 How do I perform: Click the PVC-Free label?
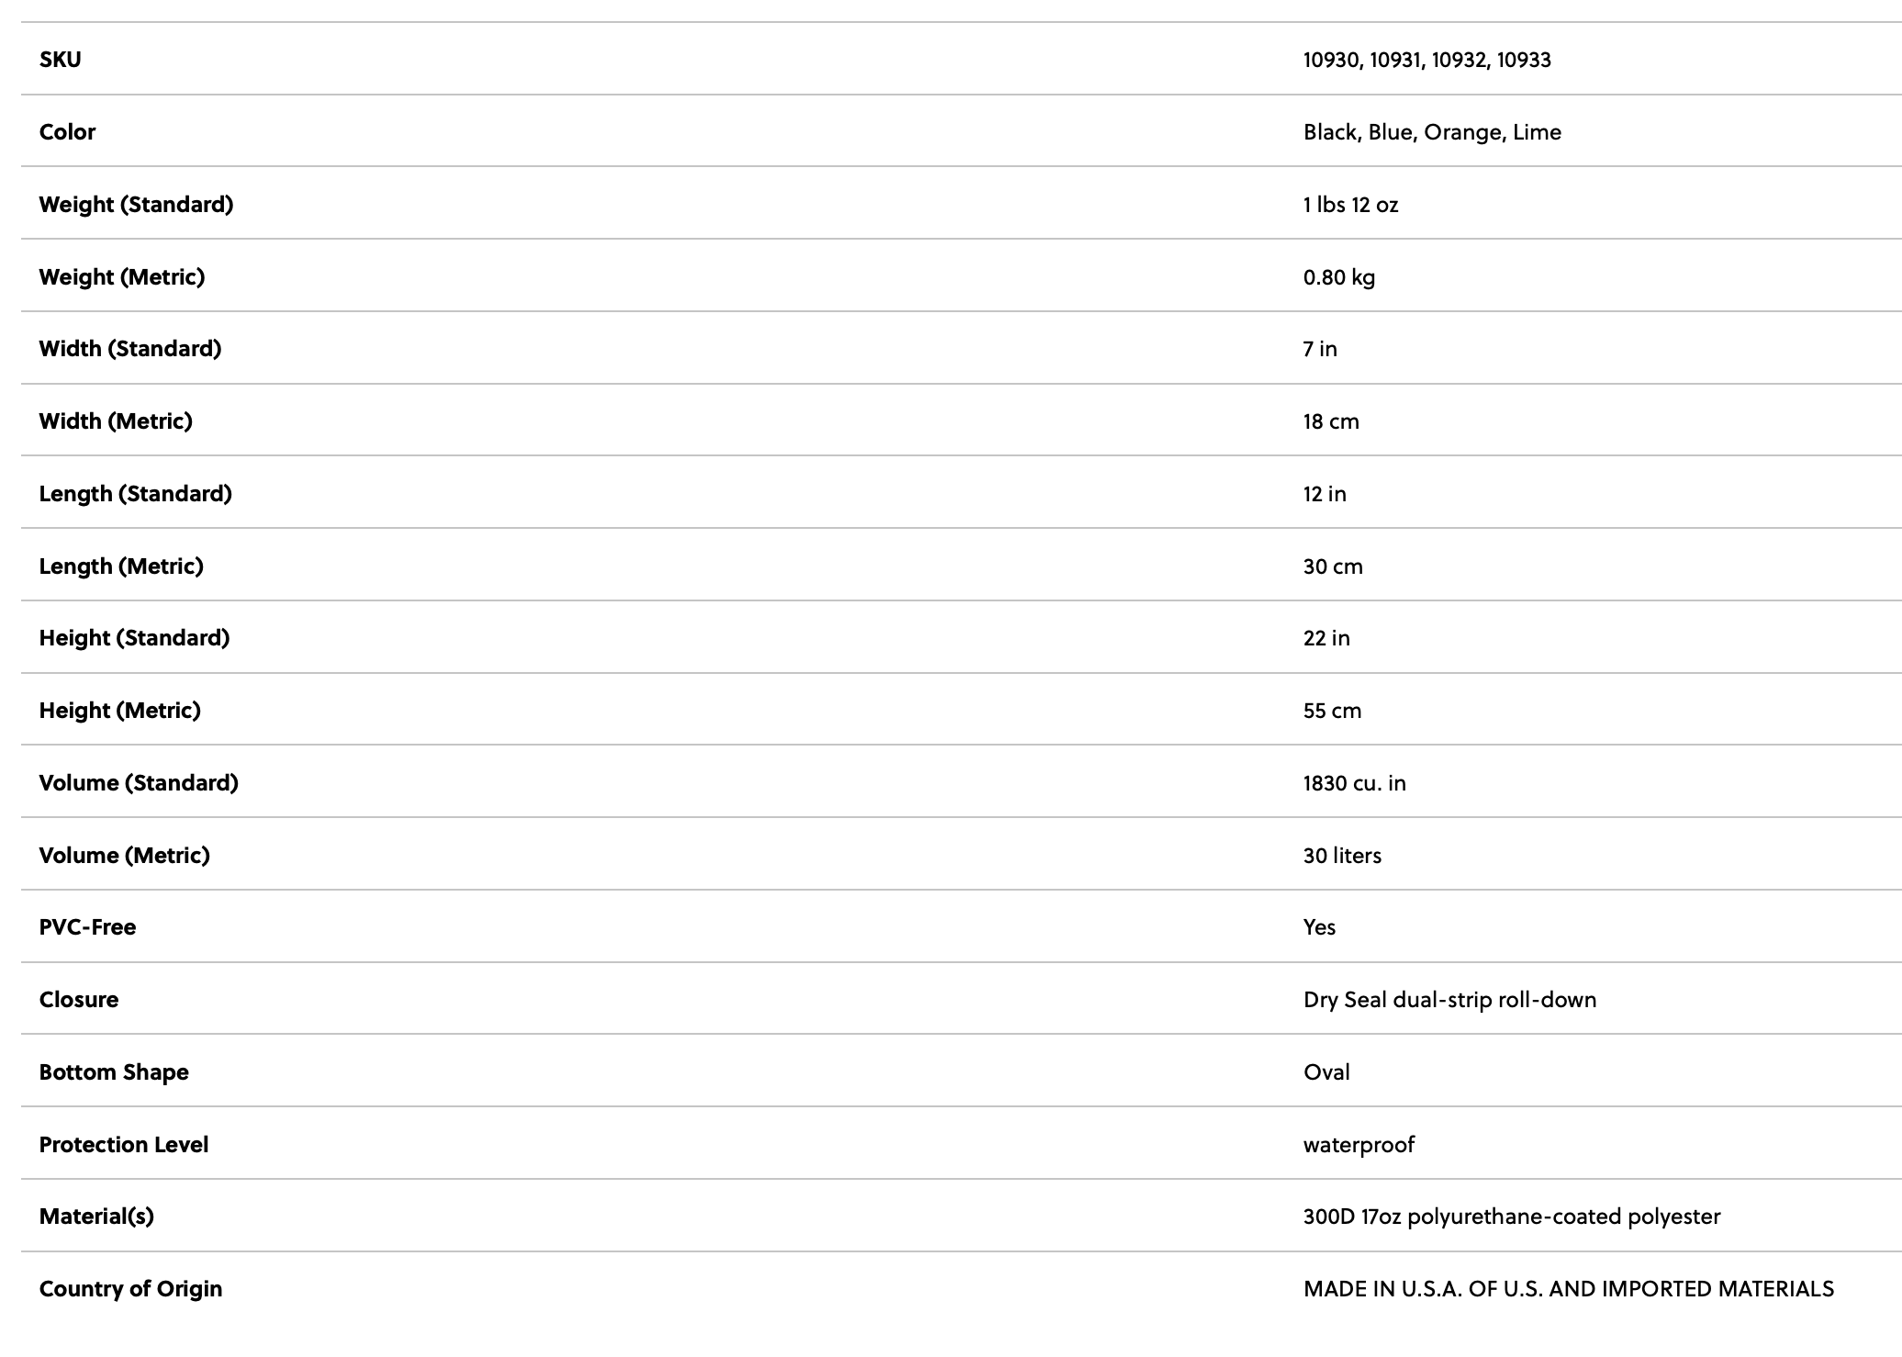[87, 927]
